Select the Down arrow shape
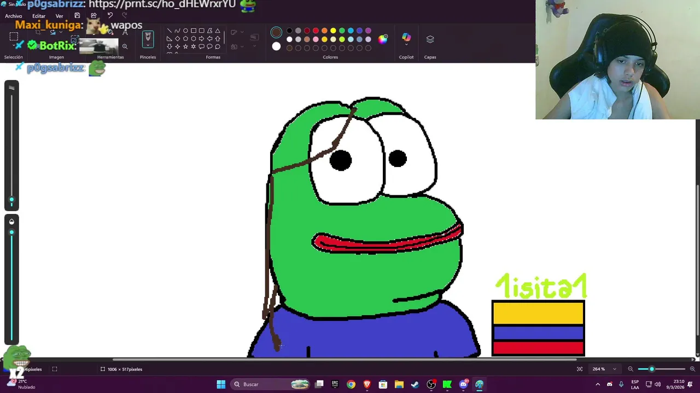This screenshot has width=700, height=393. pyautogui.click(x=169, y=46)
